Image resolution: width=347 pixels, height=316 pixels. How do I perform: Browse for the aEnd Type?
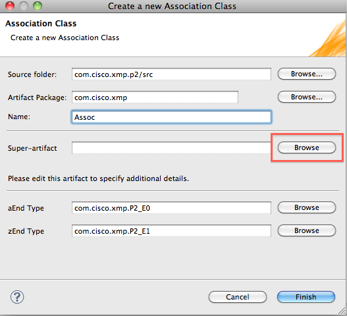coord(307,207)
